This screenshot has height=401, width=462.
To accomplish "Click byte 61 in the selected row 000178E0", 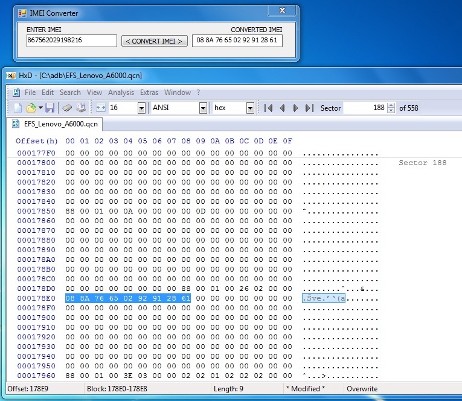I will coord(186,298).
